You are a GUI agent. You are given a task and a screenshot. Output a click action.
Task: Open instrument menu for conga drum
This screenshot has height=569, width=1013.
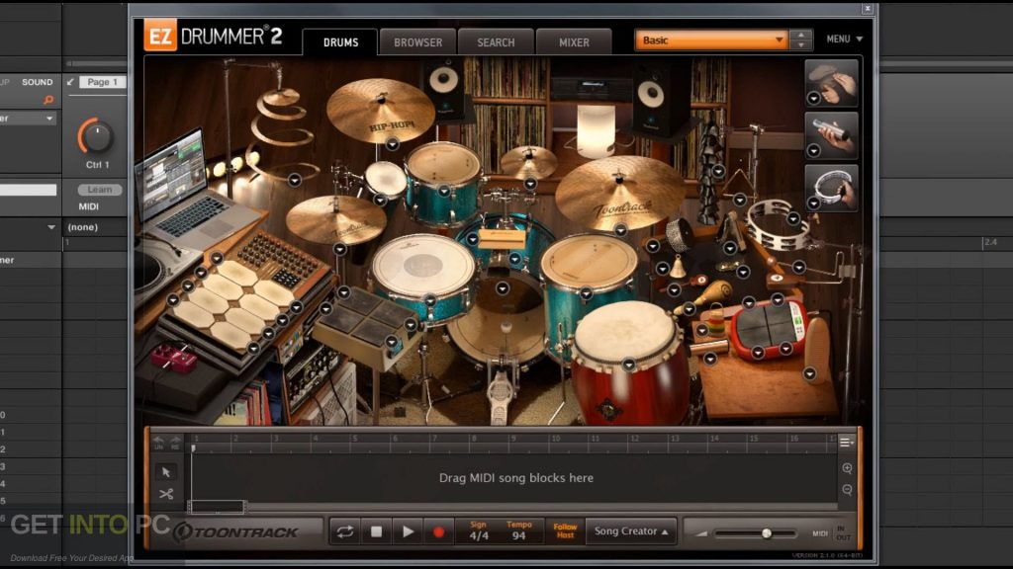pyautogui.click(x=628, y=365)
